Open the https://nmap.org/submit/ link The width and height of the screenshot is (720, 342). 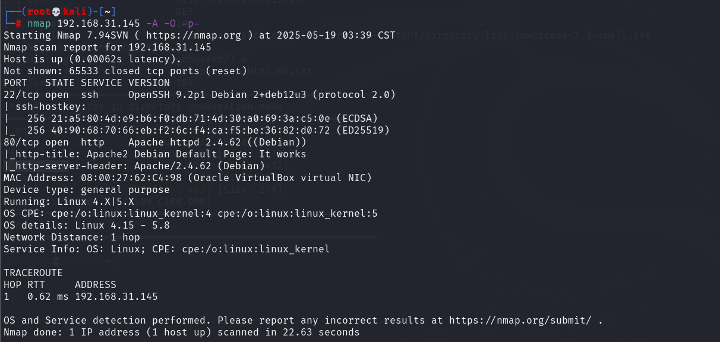click(520, 320)
